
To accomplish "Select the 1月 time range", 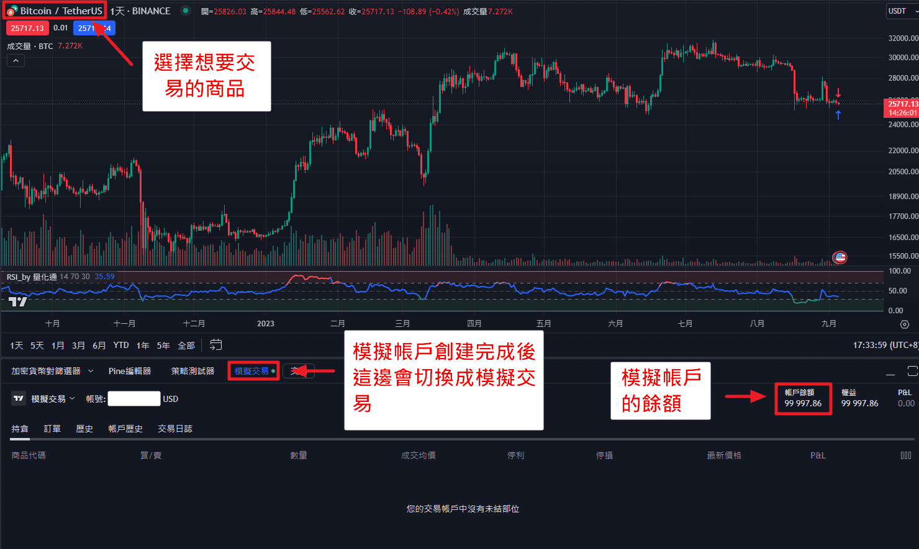I will (x=58, y=346).
